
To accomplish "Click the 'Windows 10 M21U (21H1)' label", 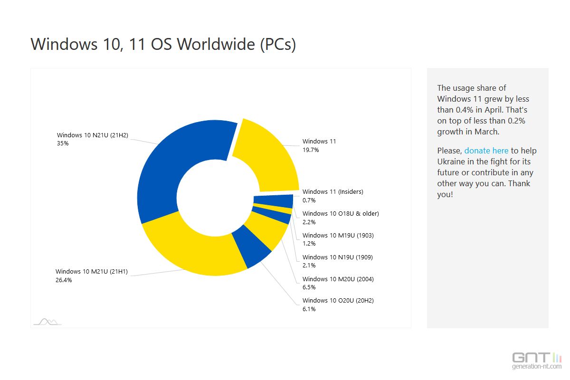I will click(x=91, y=272).
